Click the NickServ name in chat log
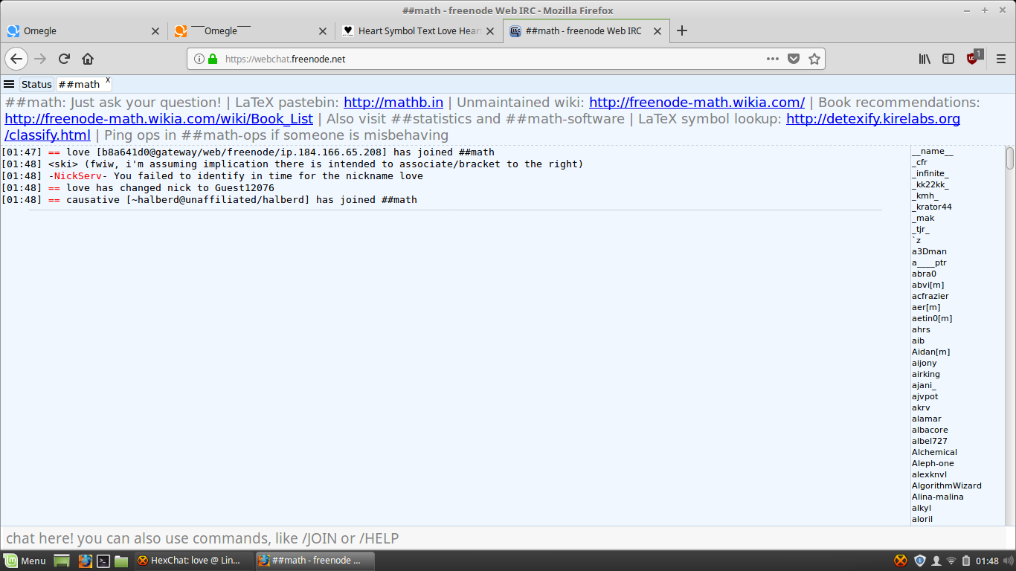The height and width of the screenshot is (571, 1016). pos(78,176)
